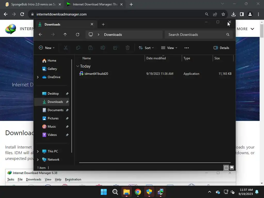Click the Chrome address bar URL
This screenshot has height=198, width=264.
tap(61, 14)
